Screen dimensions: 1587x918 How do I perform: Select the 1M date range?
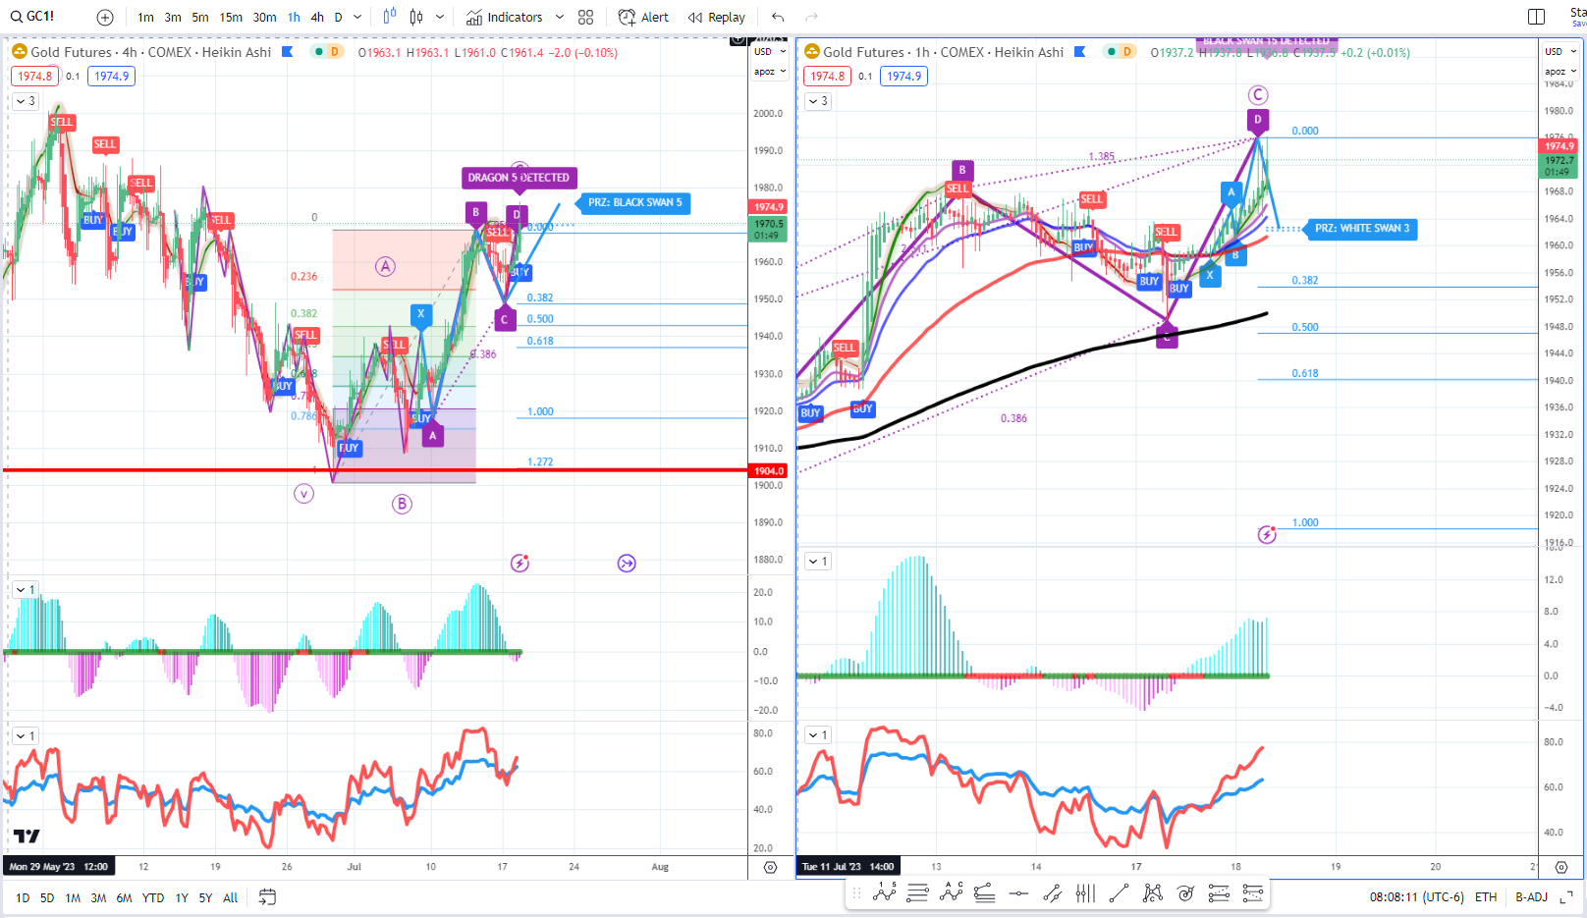tap(73, 897)
